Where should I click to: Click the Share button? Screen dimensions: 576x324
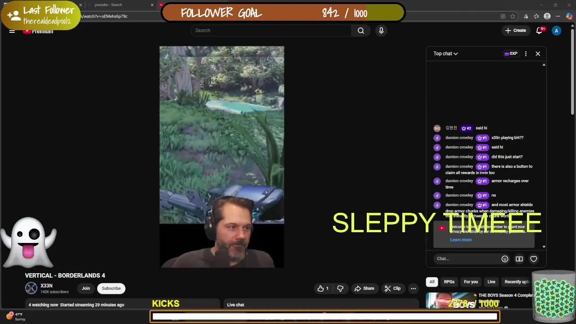364,288
